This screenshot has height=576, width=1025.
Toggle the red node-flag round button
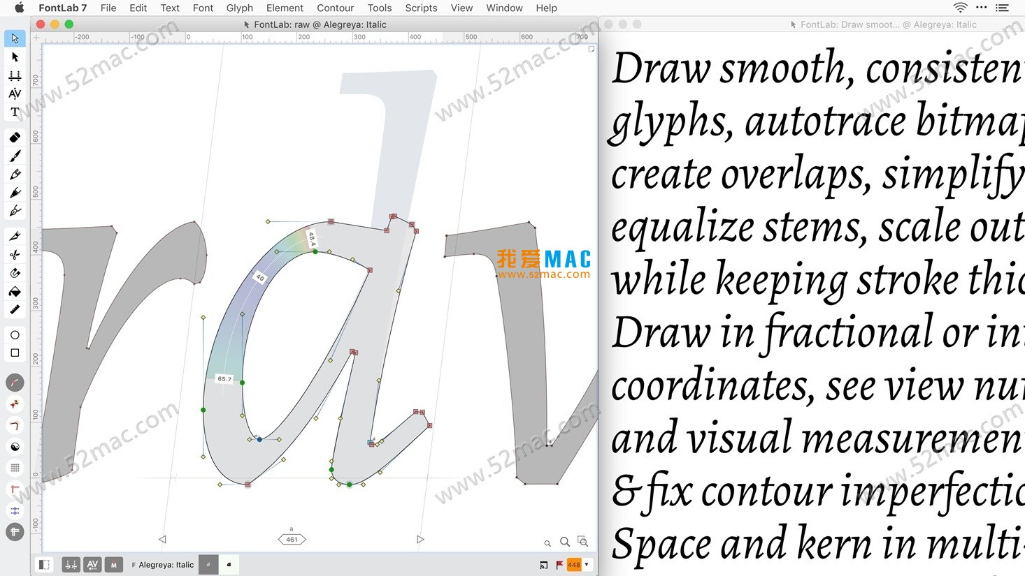[x=15, y=404]
